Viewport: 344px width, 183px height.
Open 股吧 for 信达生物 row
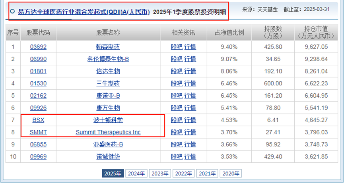point(177,71)
